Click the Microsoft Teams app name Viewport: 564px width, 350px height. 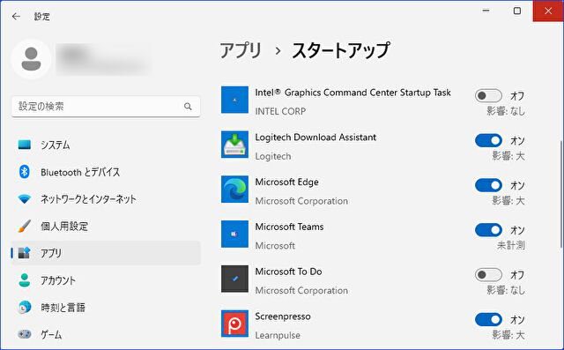click(289, 227)
